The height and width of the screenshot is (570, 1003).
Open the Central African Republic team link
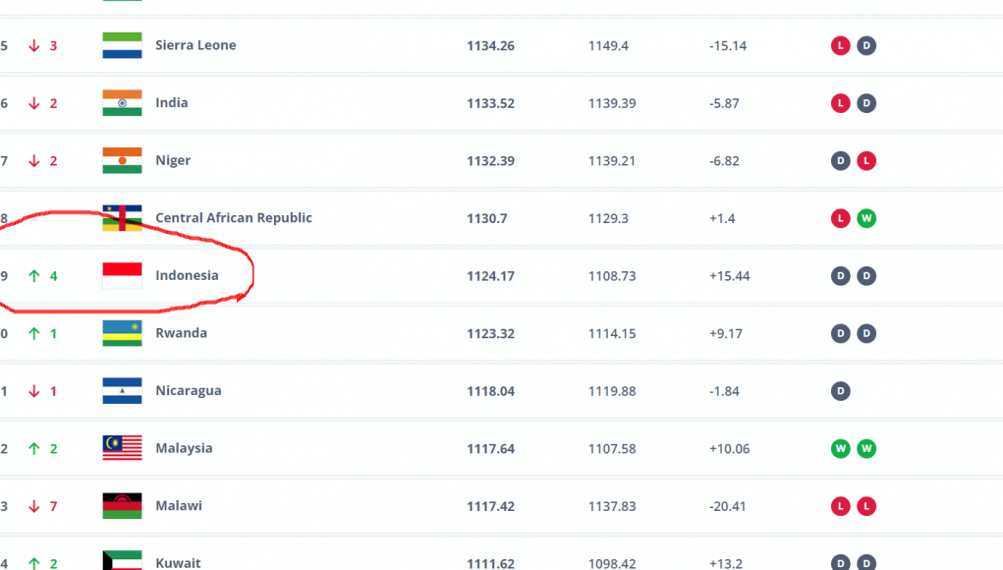pos(233,218)
